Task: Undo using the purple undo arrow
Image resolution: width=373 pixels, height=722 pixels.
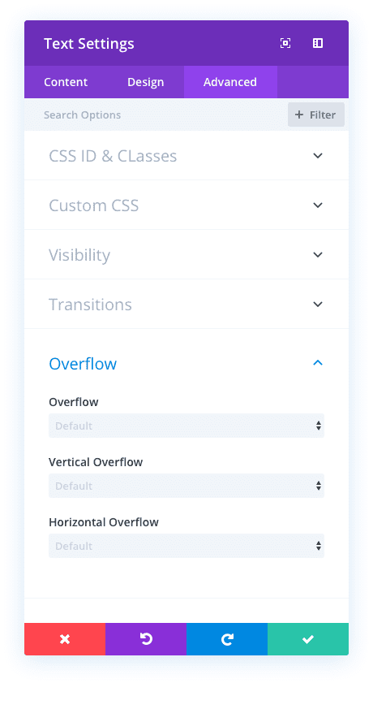Action: pos(146,639)
